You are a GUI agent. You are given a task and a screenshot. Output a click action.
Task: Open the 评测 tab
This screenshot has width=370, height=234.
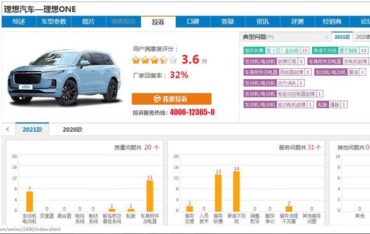point(297,22)
